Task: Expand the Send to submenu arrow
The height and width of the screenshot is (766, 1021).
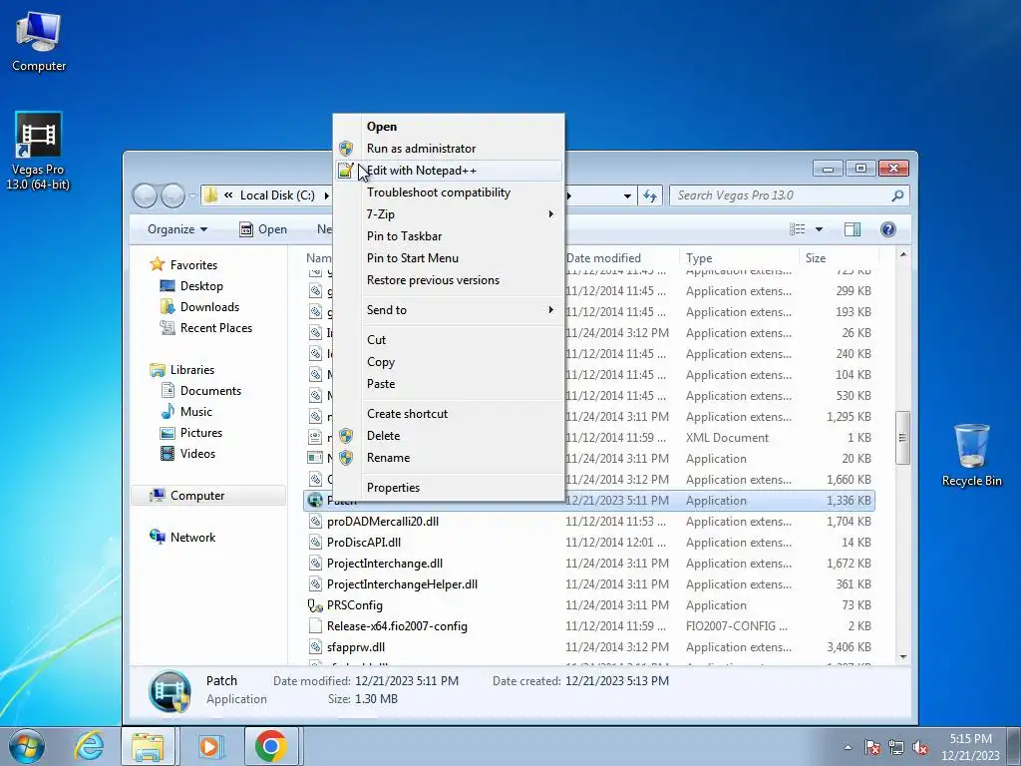Action: 550,310
